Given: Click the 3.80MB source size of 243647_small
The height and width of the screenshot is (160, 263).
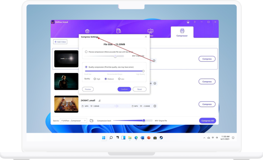Looking at the screenshot, I should (96, 106).
